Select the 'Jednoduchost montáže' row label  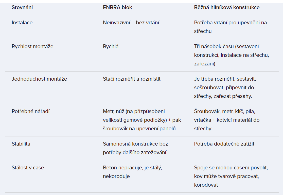39,79
